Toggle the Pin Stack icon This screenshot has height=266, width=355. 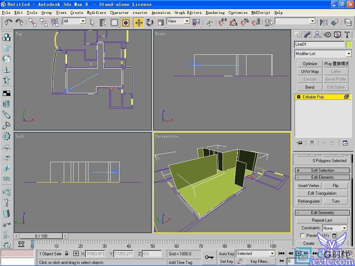tap(300, 143)
